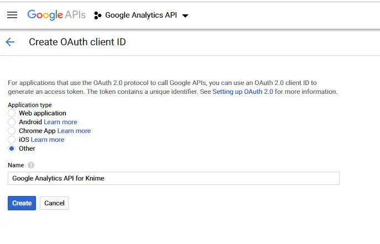Open the Google Analytics API project selector

click(141, 15)
